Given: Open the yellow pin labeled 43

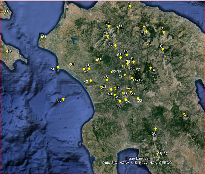Looking at the screenshot, I should click(91, 81).
